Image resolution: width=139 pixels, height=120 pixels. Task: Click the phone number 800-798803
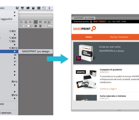[100, 22]
